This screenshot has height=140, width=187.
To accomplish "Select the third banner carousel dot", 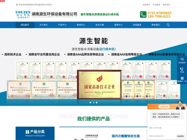I will (x=97, y=102).
